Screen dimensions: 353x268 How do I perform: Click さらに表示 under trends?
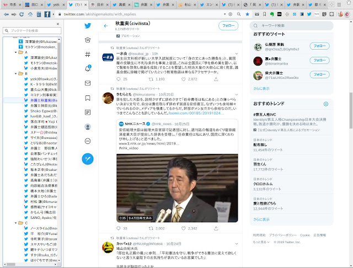click(x=261, y=219)
